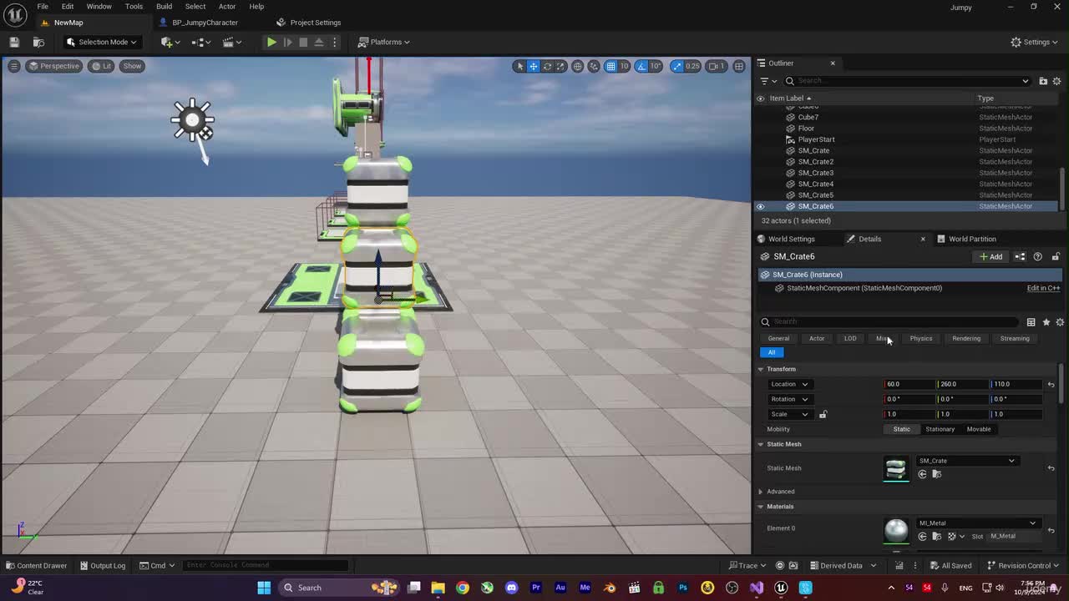Image resolution: width=1069 pixels, height=601 pixels.
Task: Open the Cinematics clapperboard dropdown
Action: pyautogui.click(x=231, y=42)
